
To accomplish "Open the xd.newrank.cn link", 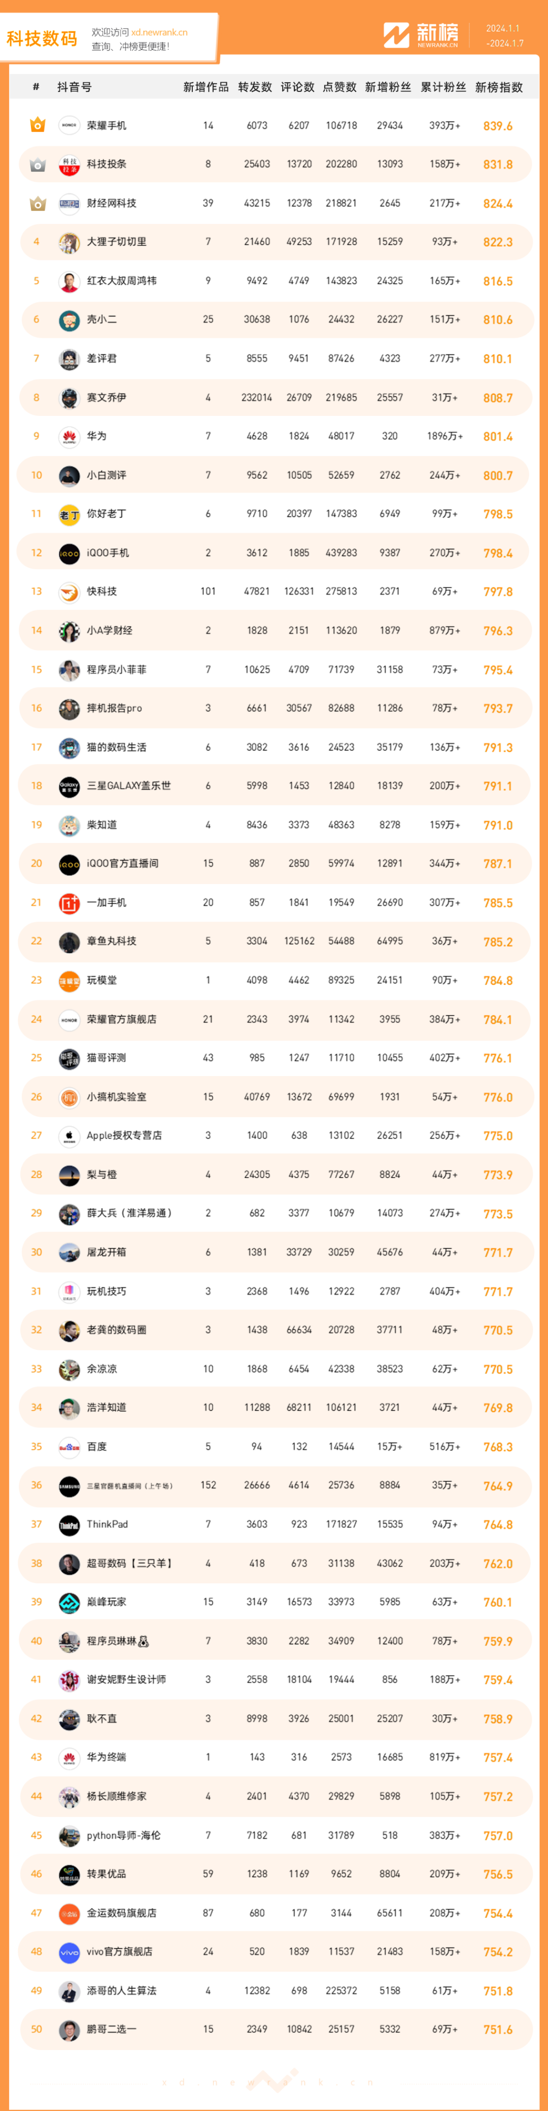I will pyautogui.click(x=159, y=33).
